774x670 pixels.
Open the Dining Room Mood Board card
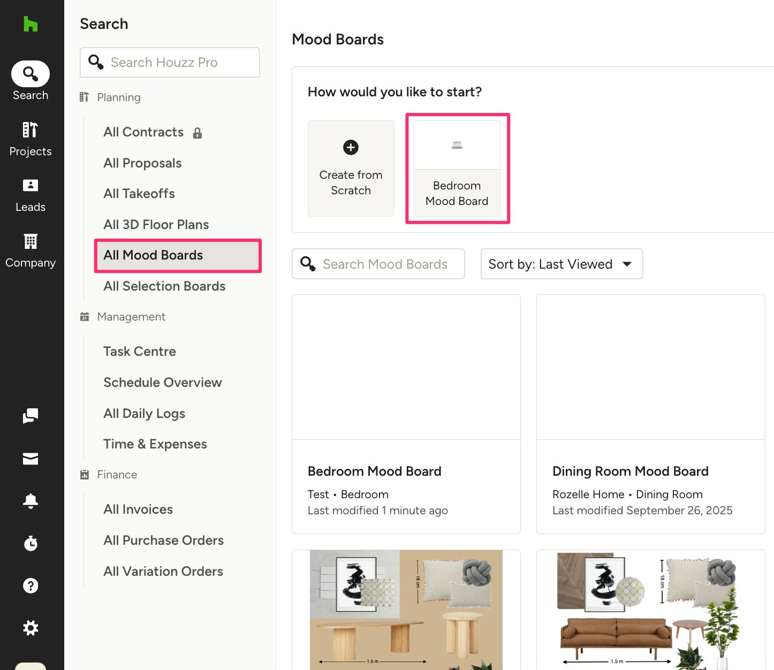click(650, 414)
